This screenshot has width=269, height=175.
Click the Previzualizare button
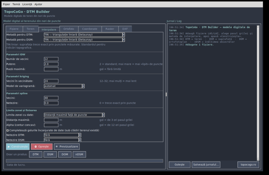click(67, 147)
